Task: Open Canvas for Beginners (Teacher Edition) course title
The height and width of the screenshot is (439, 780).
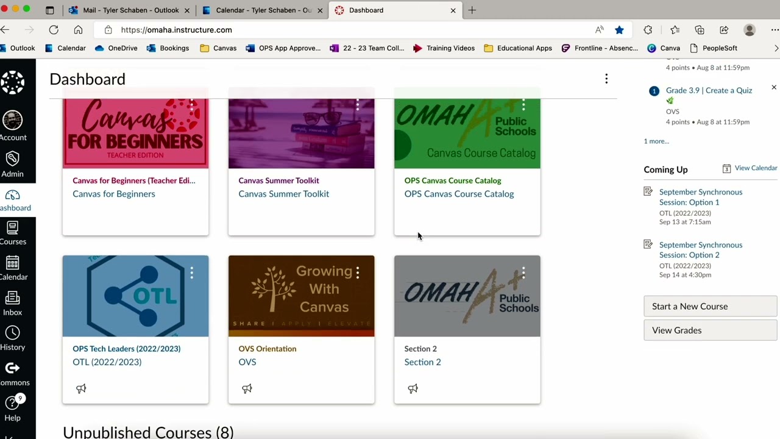Action: click(134, 180)
